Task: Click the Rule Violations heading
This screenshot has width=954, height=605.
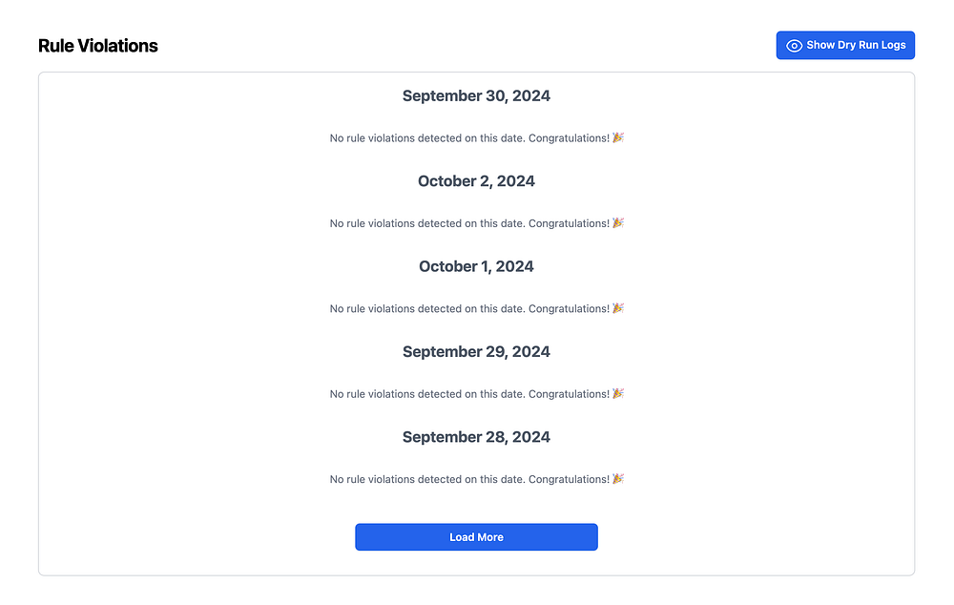Action: pyautogui.click(x=98, y=46)
